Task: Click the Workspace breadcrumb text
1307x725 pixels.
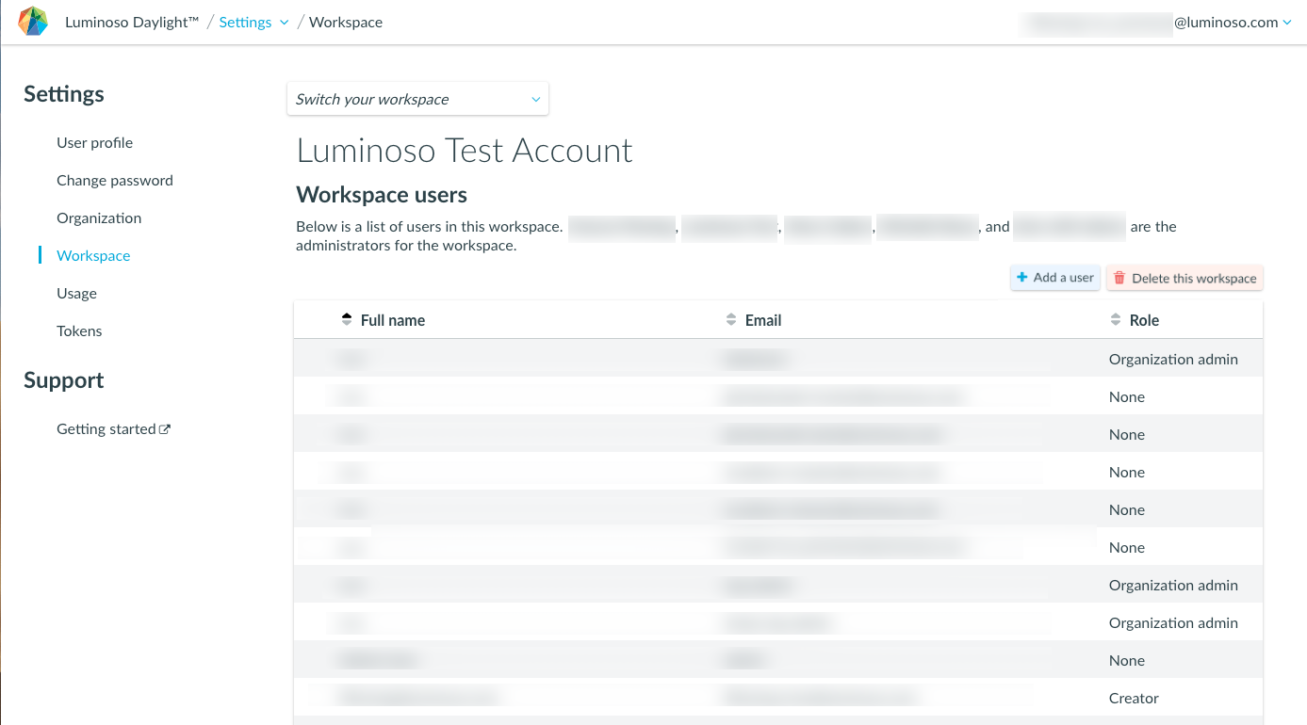Action: 346,23
